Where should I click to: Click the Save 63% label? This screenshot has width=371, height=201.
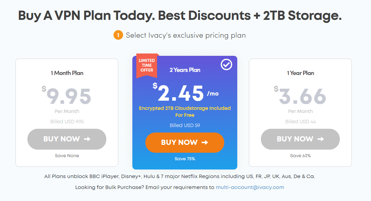pyautogui.click(x=300, y=156)
